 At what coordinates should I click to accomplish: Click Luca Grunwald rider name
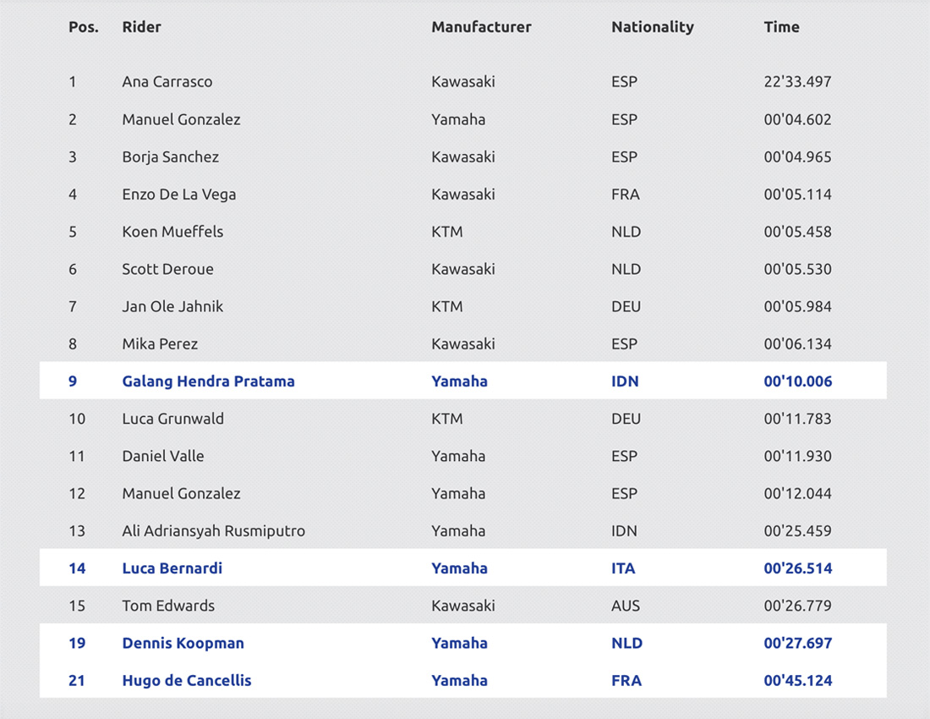click(173, 419)
